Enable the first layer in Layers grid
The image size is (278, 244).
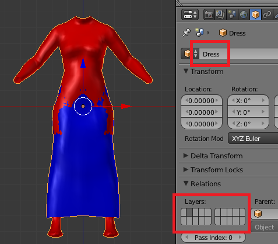(184, 212)
